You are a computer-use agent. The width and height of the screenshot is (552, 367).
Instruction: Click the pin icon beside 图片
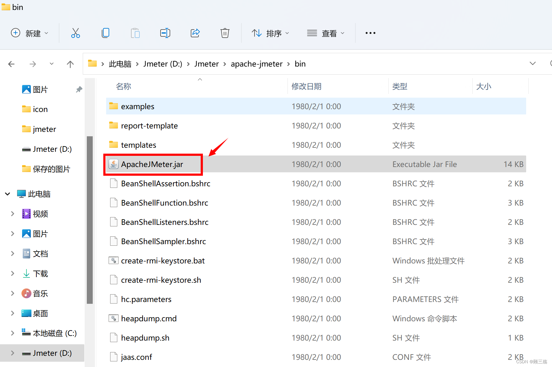pos(79,90)
